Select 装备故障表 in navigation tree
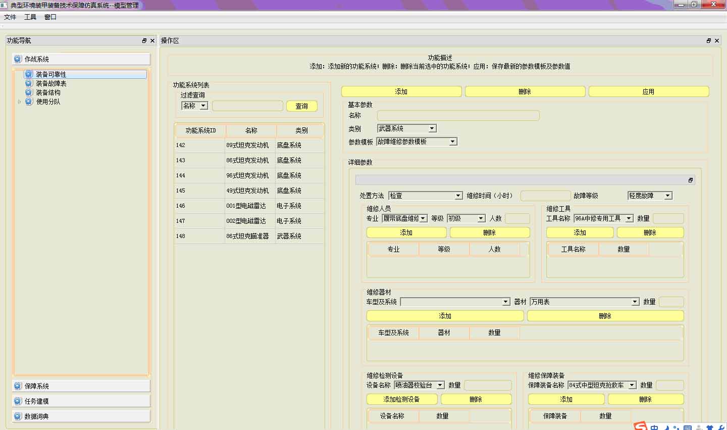The image size is (727, 430). (x=51, y=83)
